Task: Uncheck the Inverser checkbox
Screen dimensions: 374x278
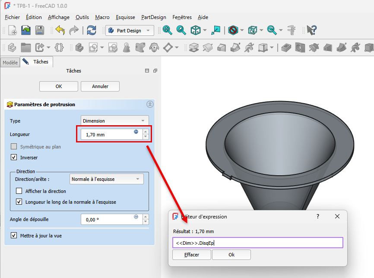Action: [14, 158]
